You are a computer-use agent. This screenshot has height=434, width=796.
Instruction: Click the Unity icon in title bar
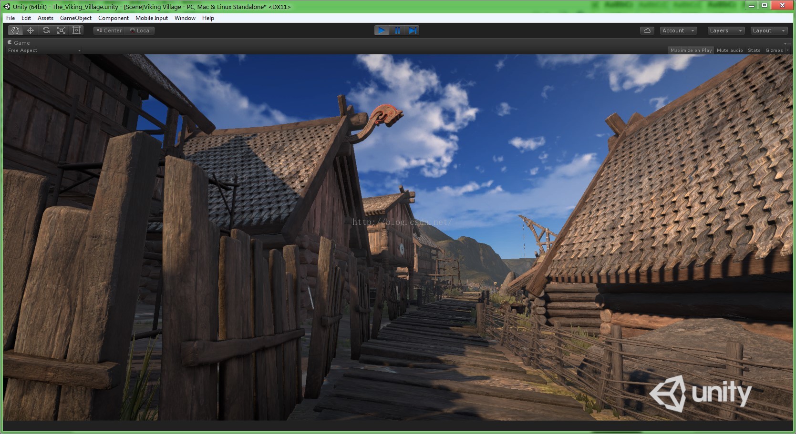click(x=7, y=7)
